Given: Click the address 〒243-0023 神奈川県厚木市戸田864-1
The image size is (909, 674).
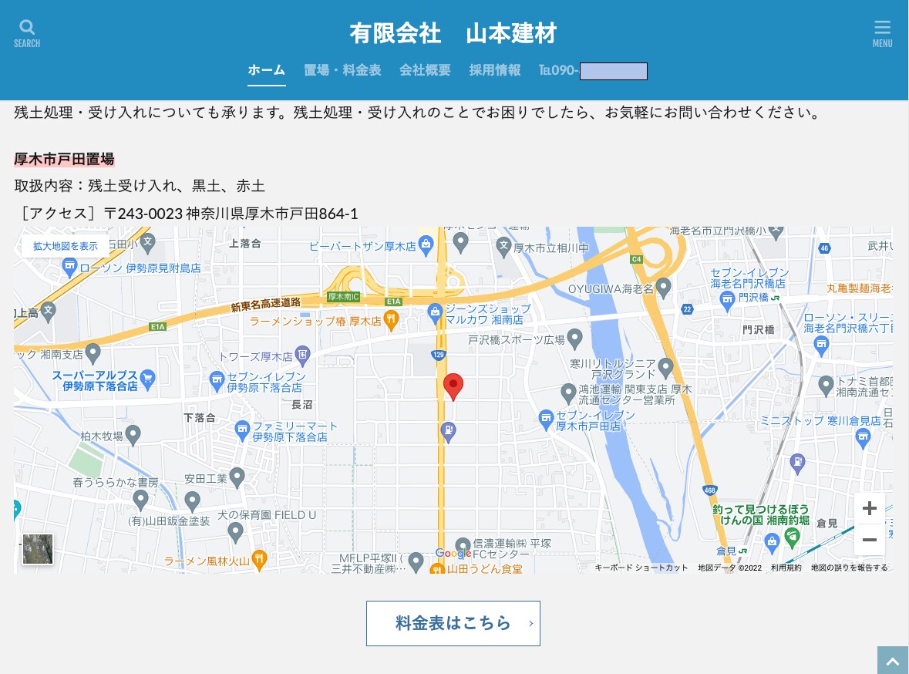Looking at the screenshot, I should 231,214.
